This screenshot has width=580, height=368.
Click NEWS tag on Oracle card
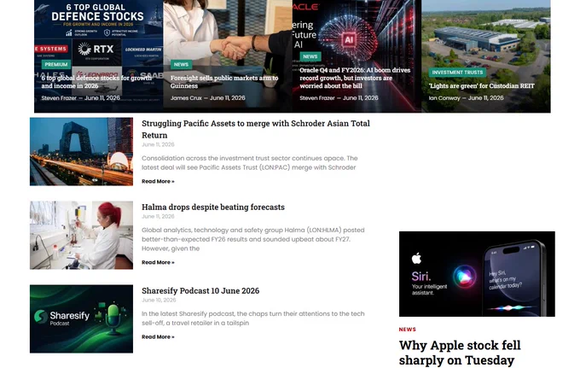[310, 56]
